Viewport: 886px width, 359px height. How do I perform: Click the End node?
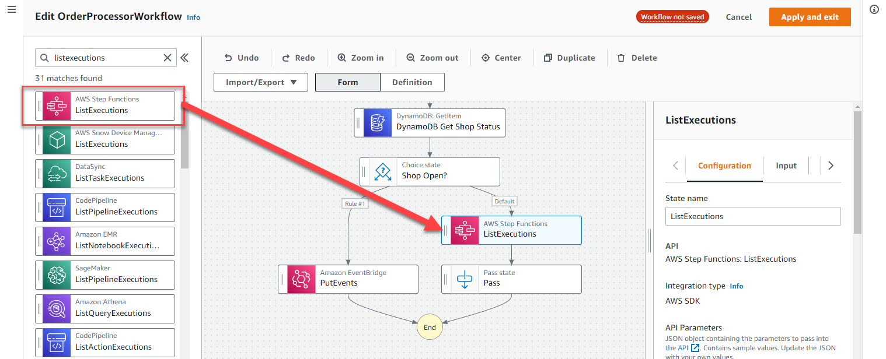[430, 328]
